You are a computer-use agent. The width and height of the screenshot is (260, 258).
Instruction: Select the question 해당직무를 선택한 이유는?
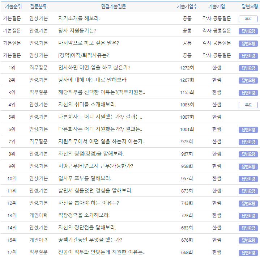tap(101, 92)
